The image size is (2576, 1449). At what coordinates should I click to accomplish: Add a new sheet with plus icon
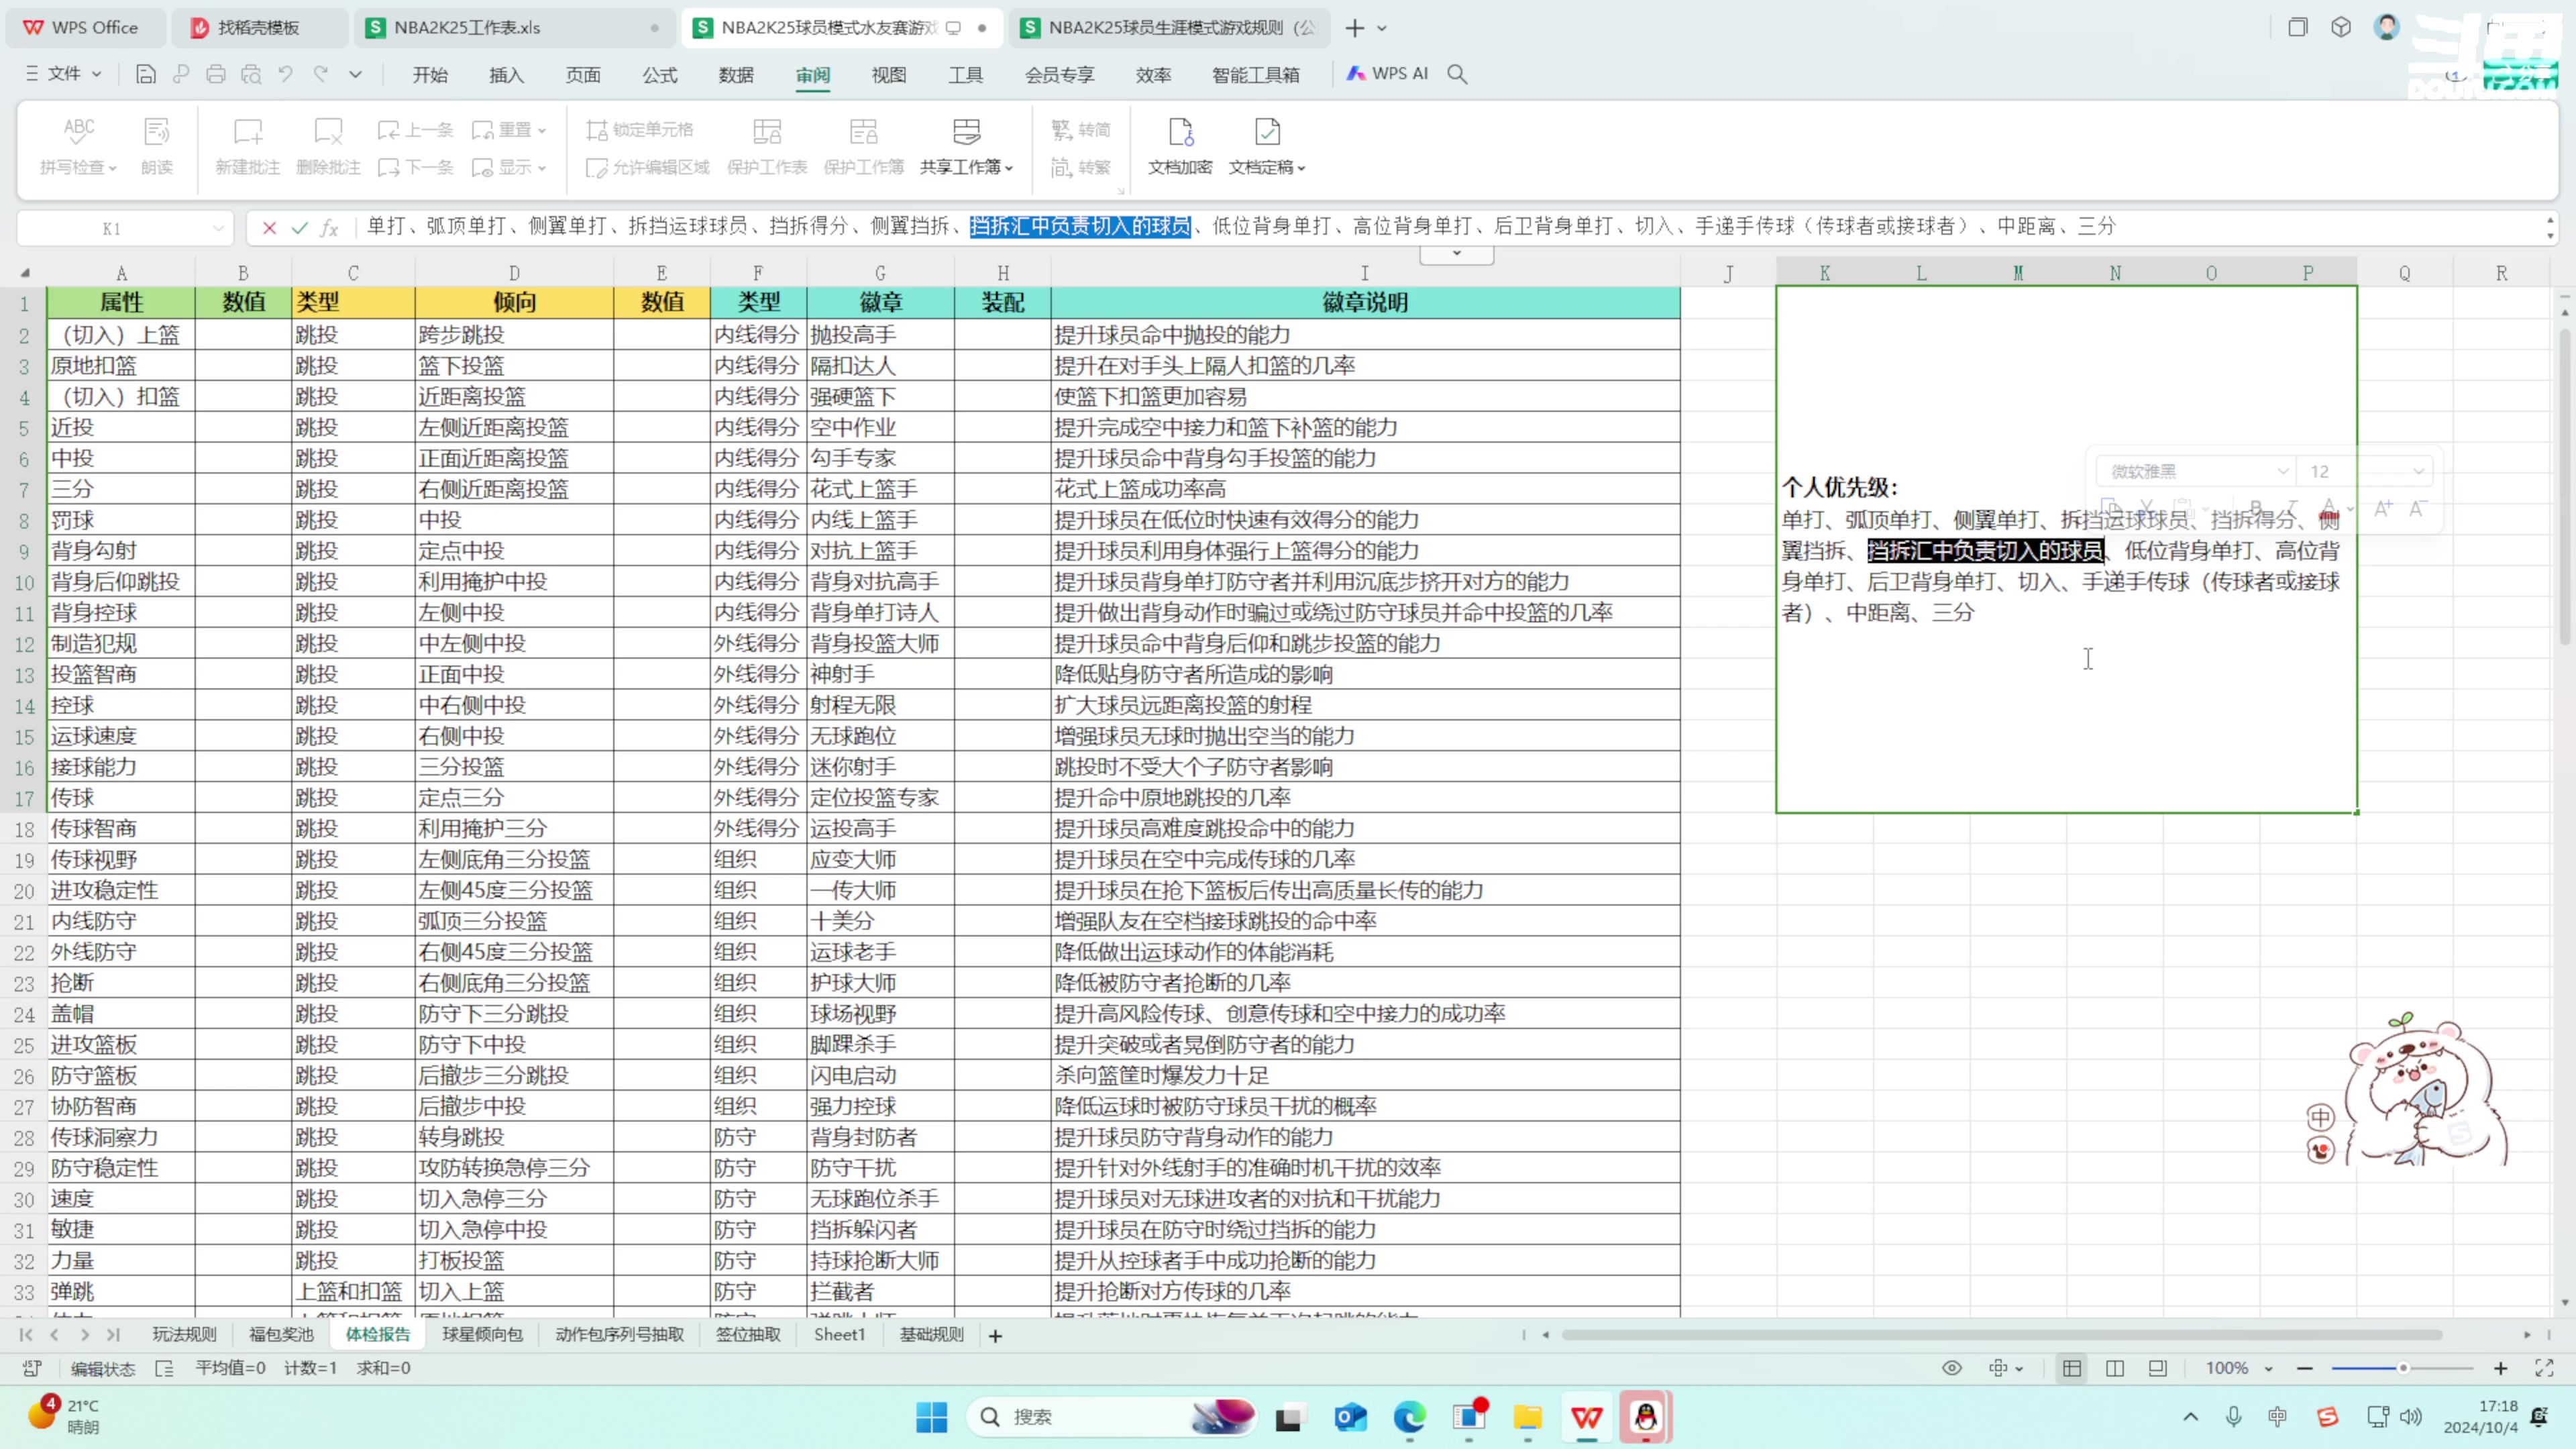[x=995, y=1335]
